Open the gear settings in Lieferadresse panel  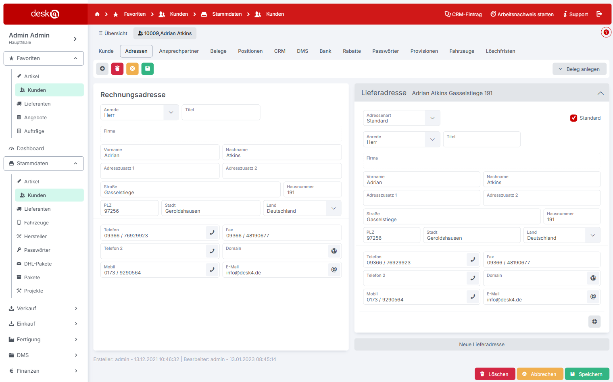pyautogui.click(x=594, y=322)
